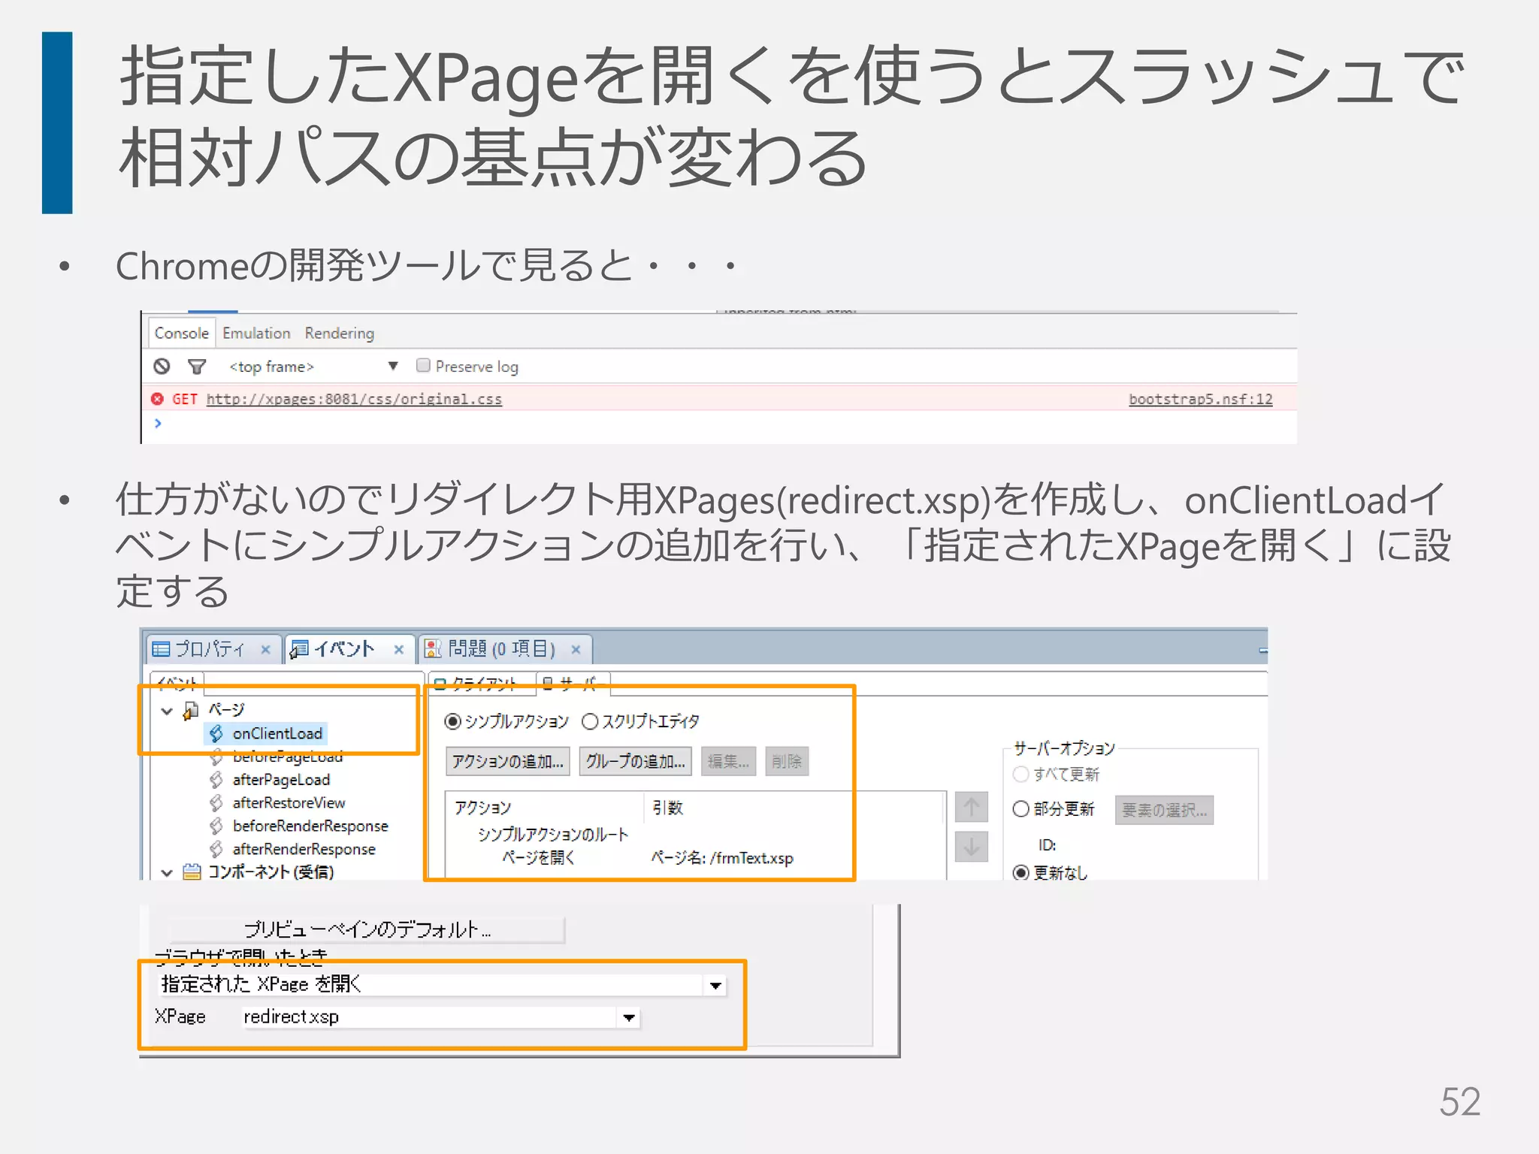Click the プロパティ tab icon
Viewport: 1539px width, 1154px height.
click(x=161, y=649)
